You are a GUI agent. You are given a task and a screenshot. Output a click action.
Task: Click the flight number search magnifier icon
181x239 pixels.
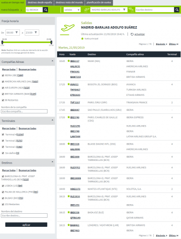45,10
